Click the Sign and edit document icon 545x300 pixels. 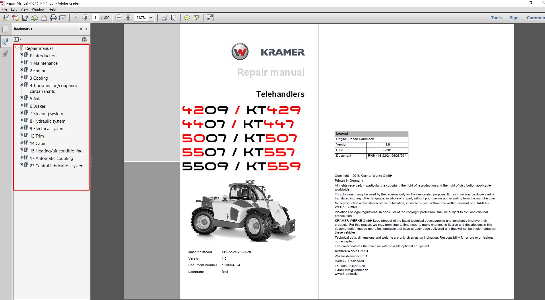click(25, 18)
